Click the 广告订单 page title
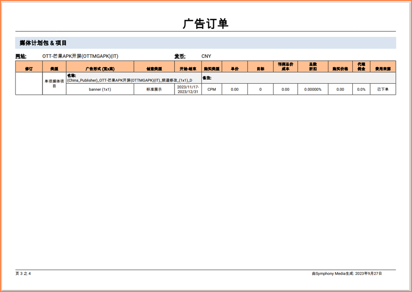Viewport: 412px width, 292px height. [x=206, y=24]
